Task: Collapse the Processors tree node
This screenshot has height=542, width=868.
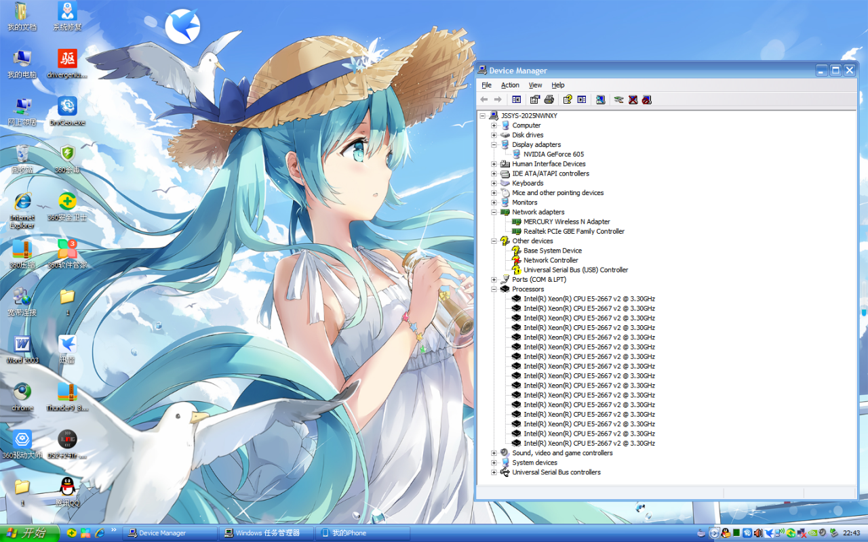Action: [494, 289]
